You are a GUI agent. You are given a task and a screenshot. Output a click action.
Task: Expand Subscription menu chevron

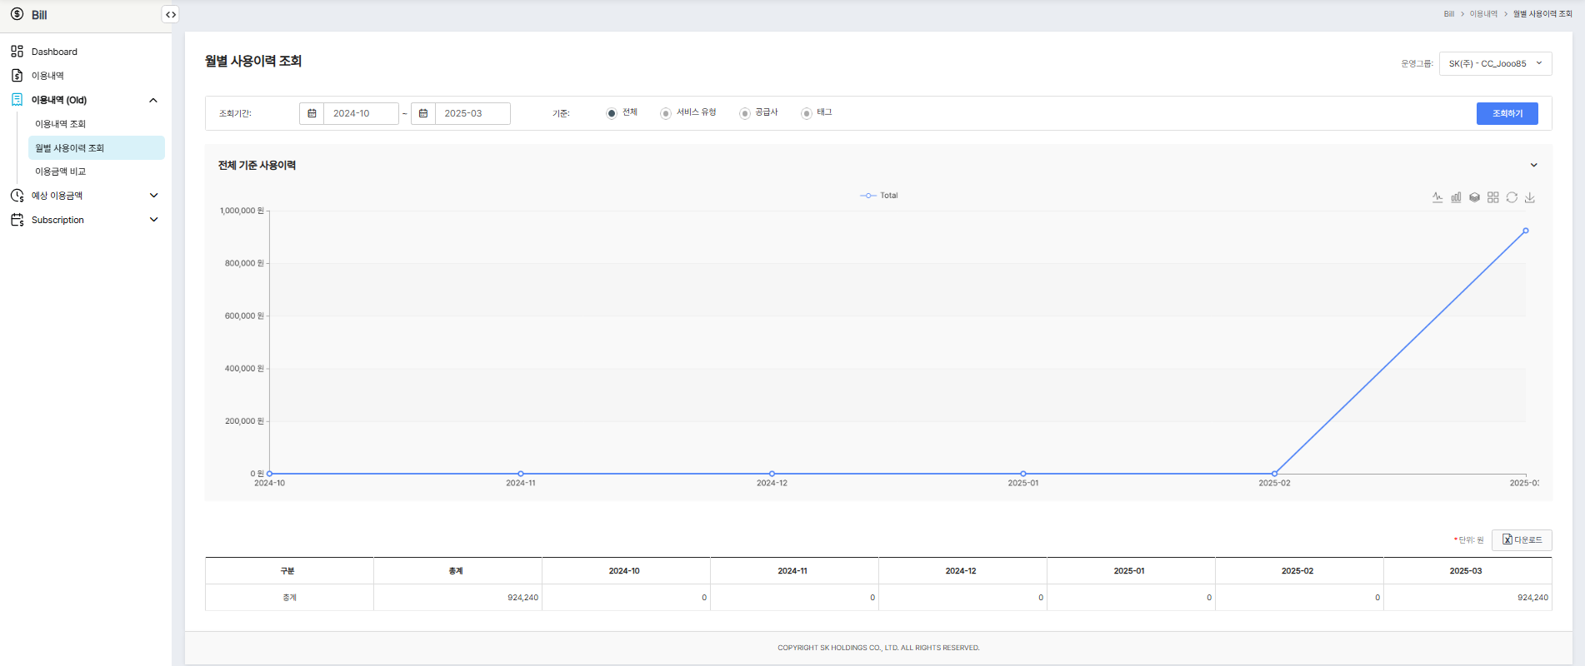153,220
